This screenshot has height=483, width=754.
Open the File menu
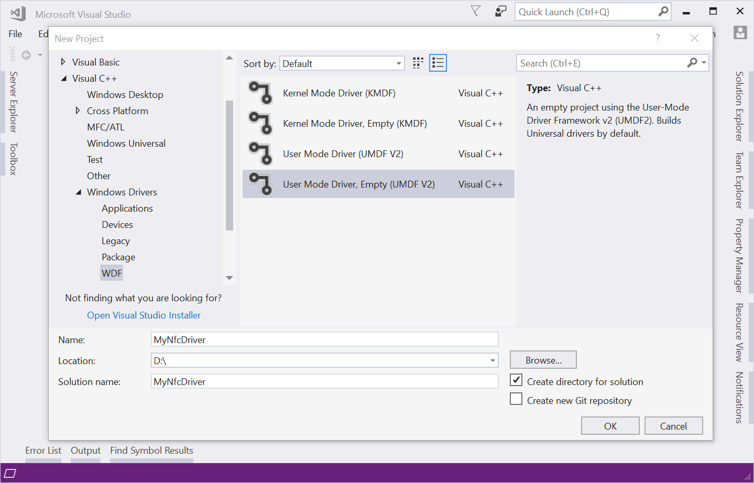coord(15,34)
